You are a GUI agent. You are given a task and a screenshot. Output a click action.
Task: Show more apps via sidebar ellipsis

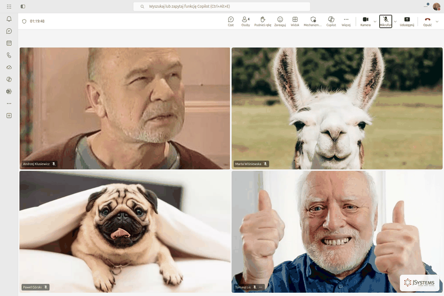coord(9,104)
